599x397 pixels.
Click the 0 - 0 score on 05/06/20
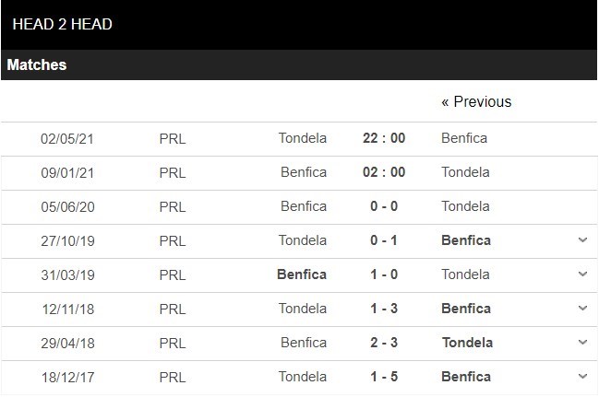tap(384, 206)
